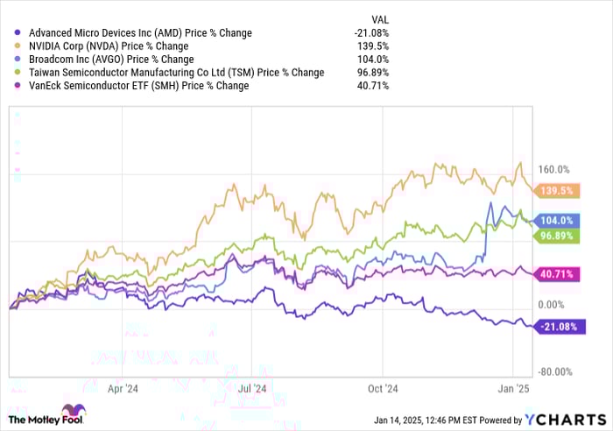Click the Motley Fool jester hat icon
613x431 pixels.
click(x=72, y=411)
